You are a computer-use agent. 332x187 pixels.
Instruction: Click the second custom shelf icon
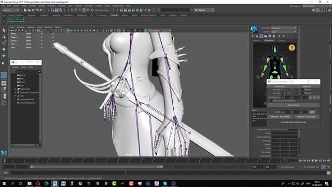tap(16, 20)
